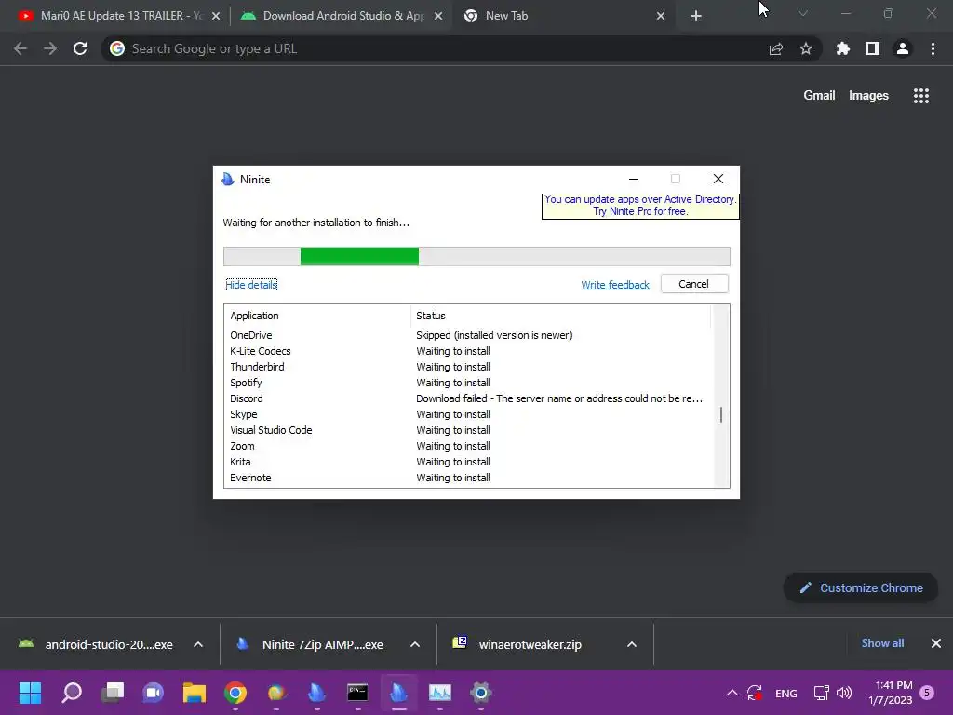Open the clock showing 1:41 PM
The image size is (953, 715).
891,693
